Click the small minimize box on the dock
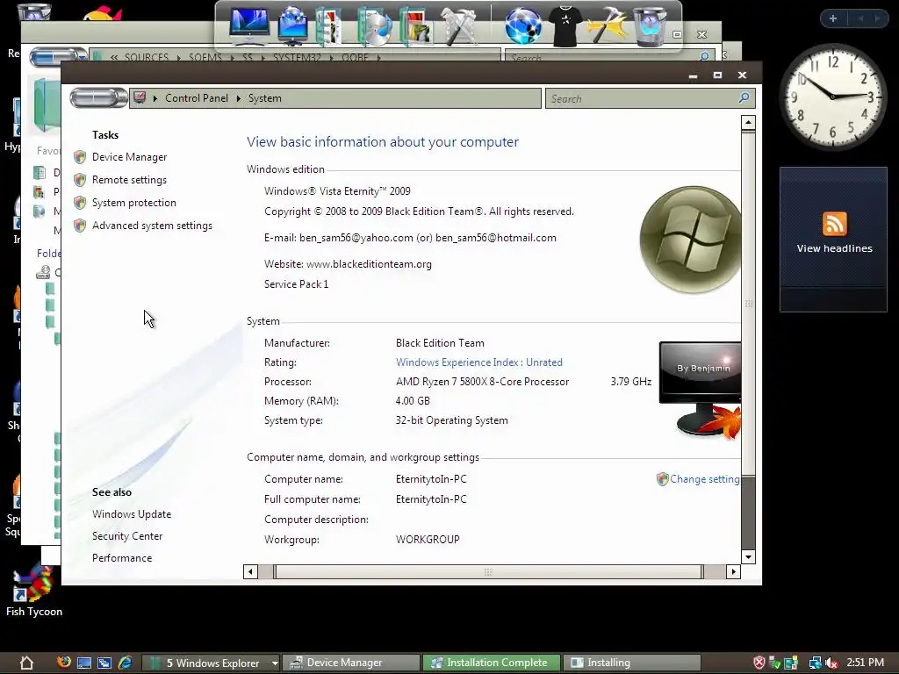The image size is (899, 674). click(677, 35)
